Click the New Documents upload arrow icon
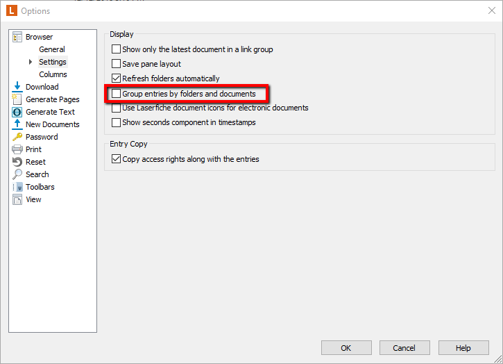Screen dimensions: 503x364 17,124
